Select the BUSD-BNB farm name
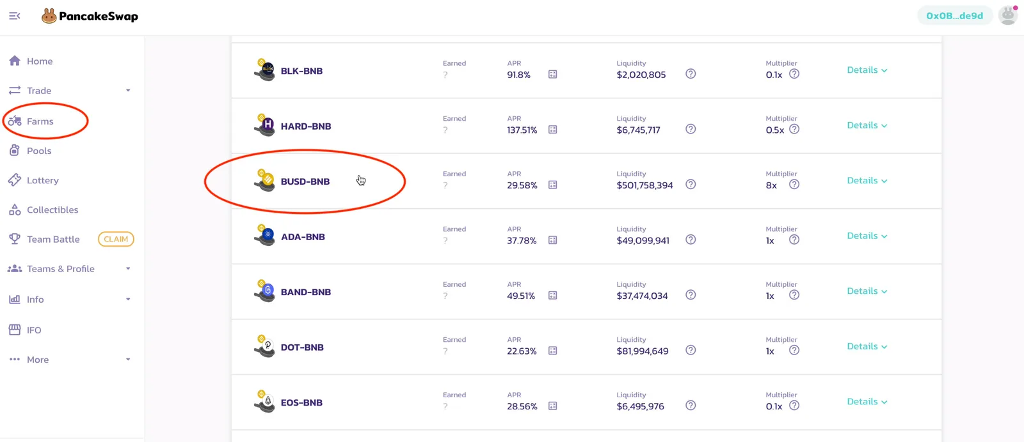1024x442 pixels. (x=305, y=181)
